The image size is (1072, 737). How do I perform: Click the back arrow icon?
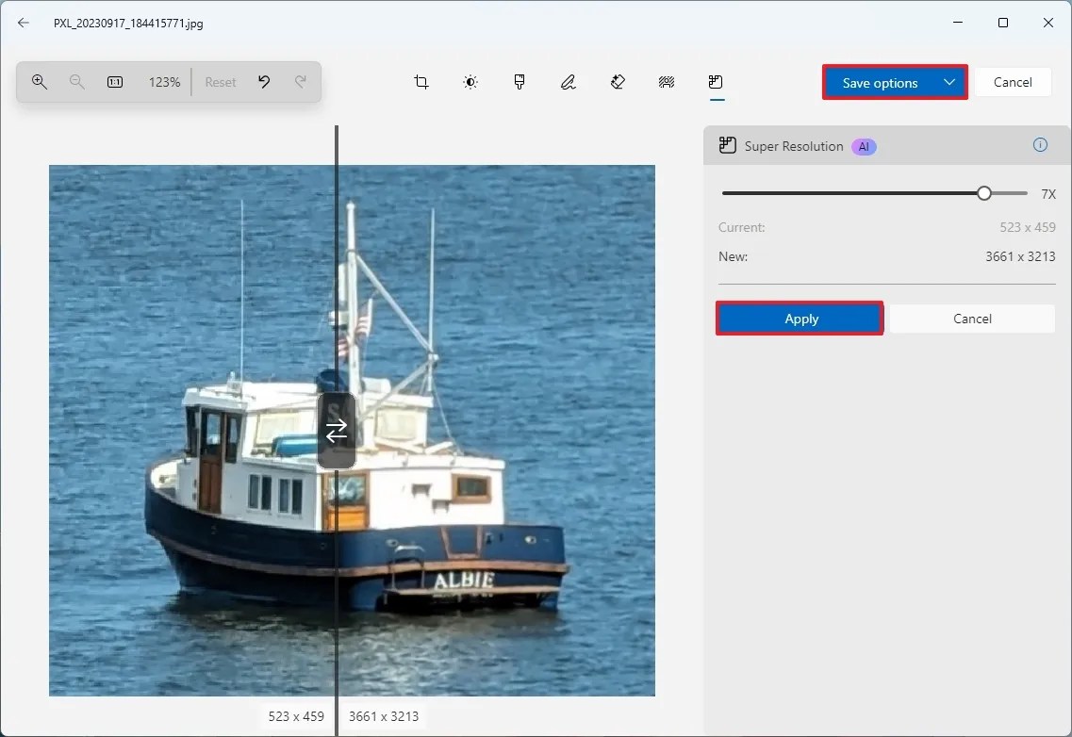(x=24, y=23)
